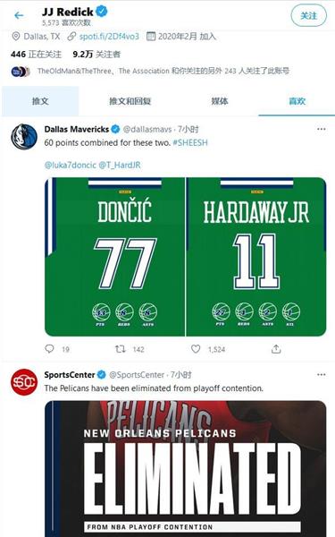Share the Dallas Mavericks tweet
Screen dimensions: 335x537
(x=276, y=349)
